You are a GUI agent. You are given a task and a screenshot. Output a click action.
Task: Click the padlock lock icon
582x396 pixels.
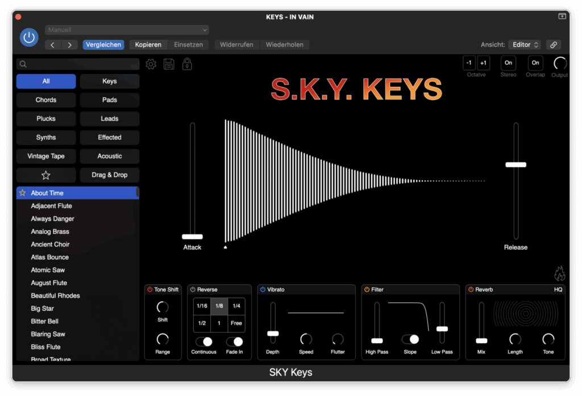tap(186, 64)
